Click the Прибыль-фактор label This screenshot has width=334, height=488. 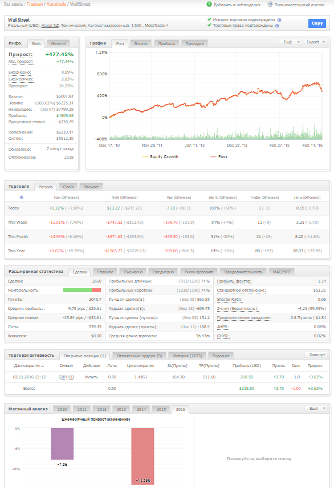point(234,281)
